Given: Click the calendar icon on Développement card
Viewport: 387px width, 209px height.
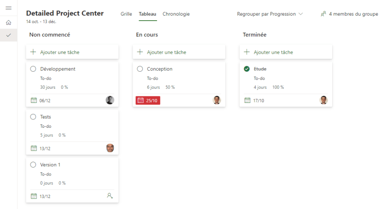Looking at the screenshot, I should click(x=34, y=100).
